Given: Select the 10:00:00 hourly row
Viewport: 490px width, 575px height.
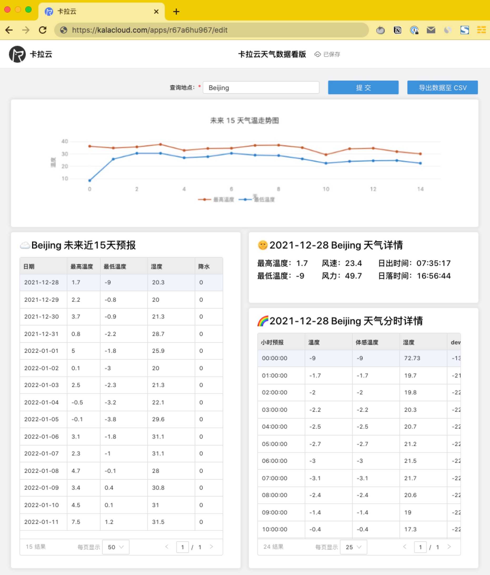Looking at the screenshot, I should point(359,529).
